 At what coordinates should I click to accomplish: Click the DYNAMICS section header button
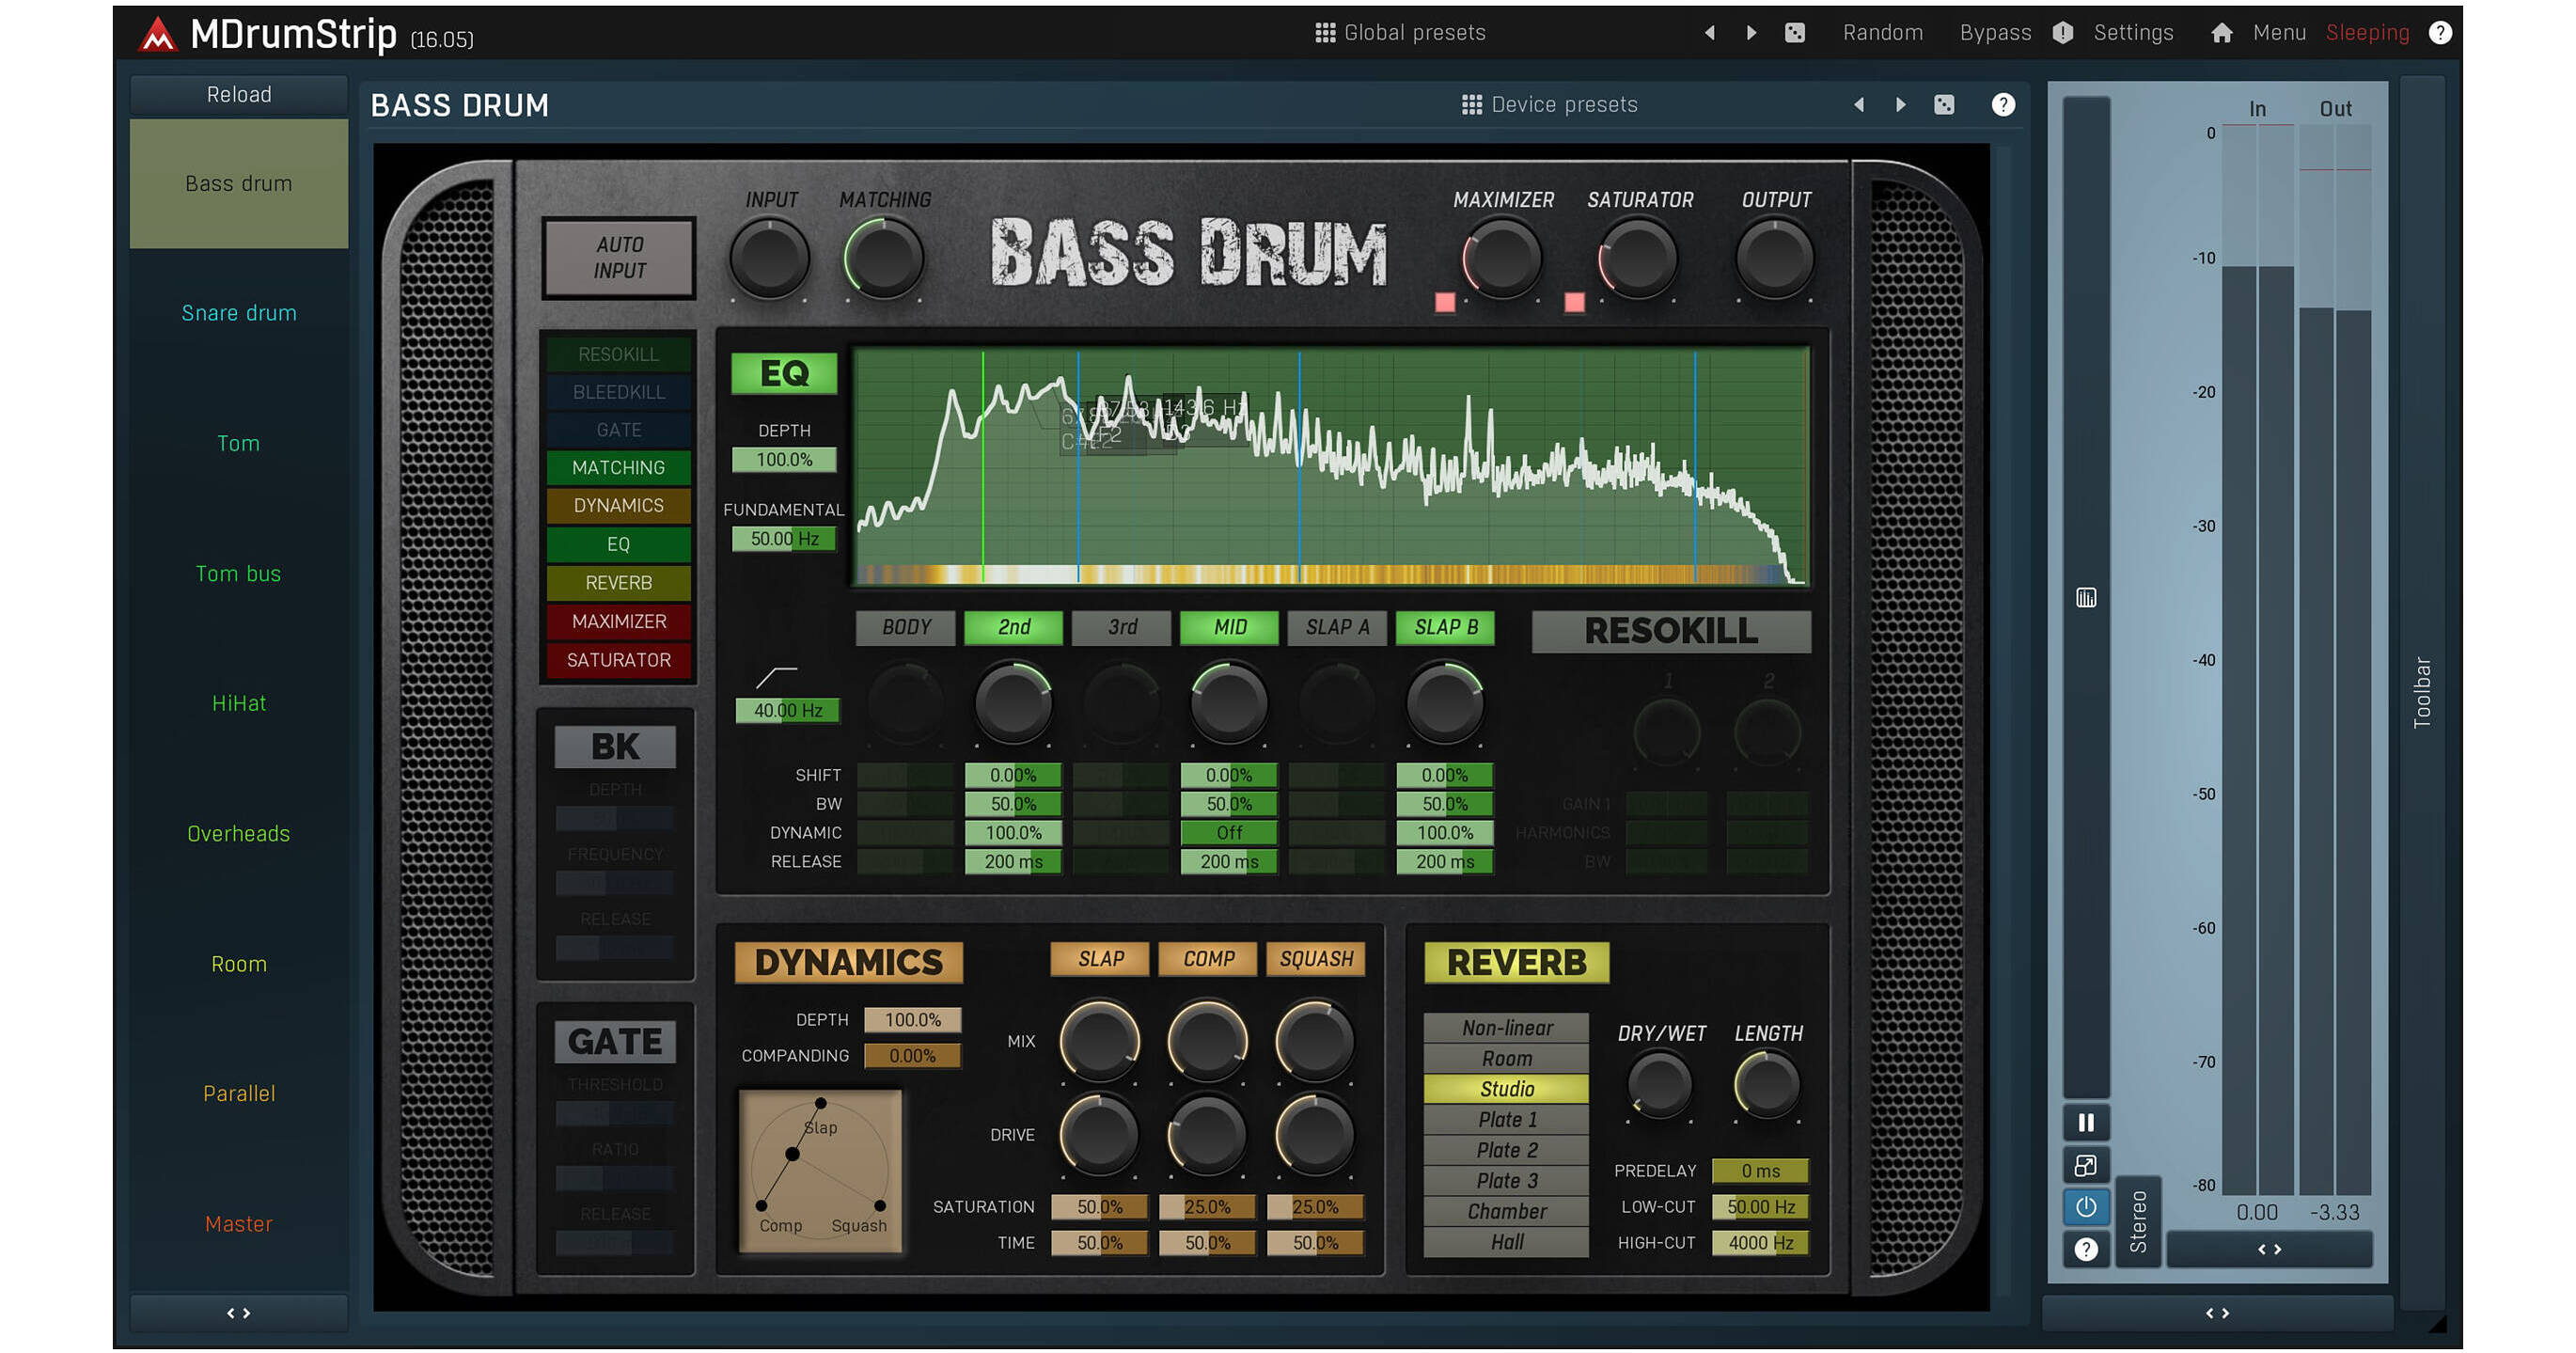click(848, 962)
